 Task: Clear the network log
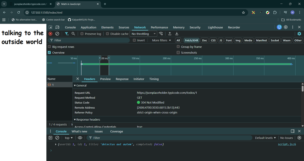[57, 34]
